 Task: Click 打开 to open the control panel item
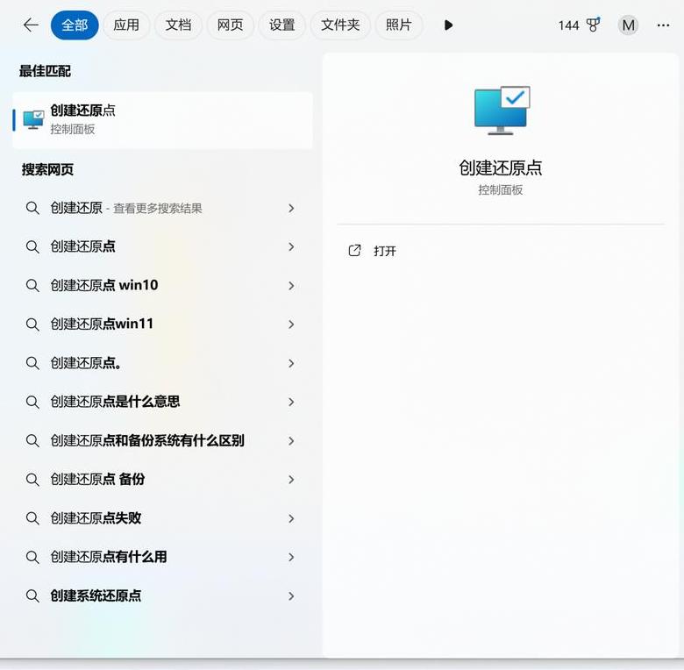click(x=384, y=251)
